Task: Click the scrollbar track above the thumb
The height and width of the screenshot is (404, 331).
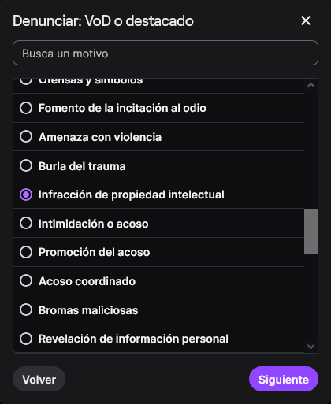Action: [x=311, y=150]
